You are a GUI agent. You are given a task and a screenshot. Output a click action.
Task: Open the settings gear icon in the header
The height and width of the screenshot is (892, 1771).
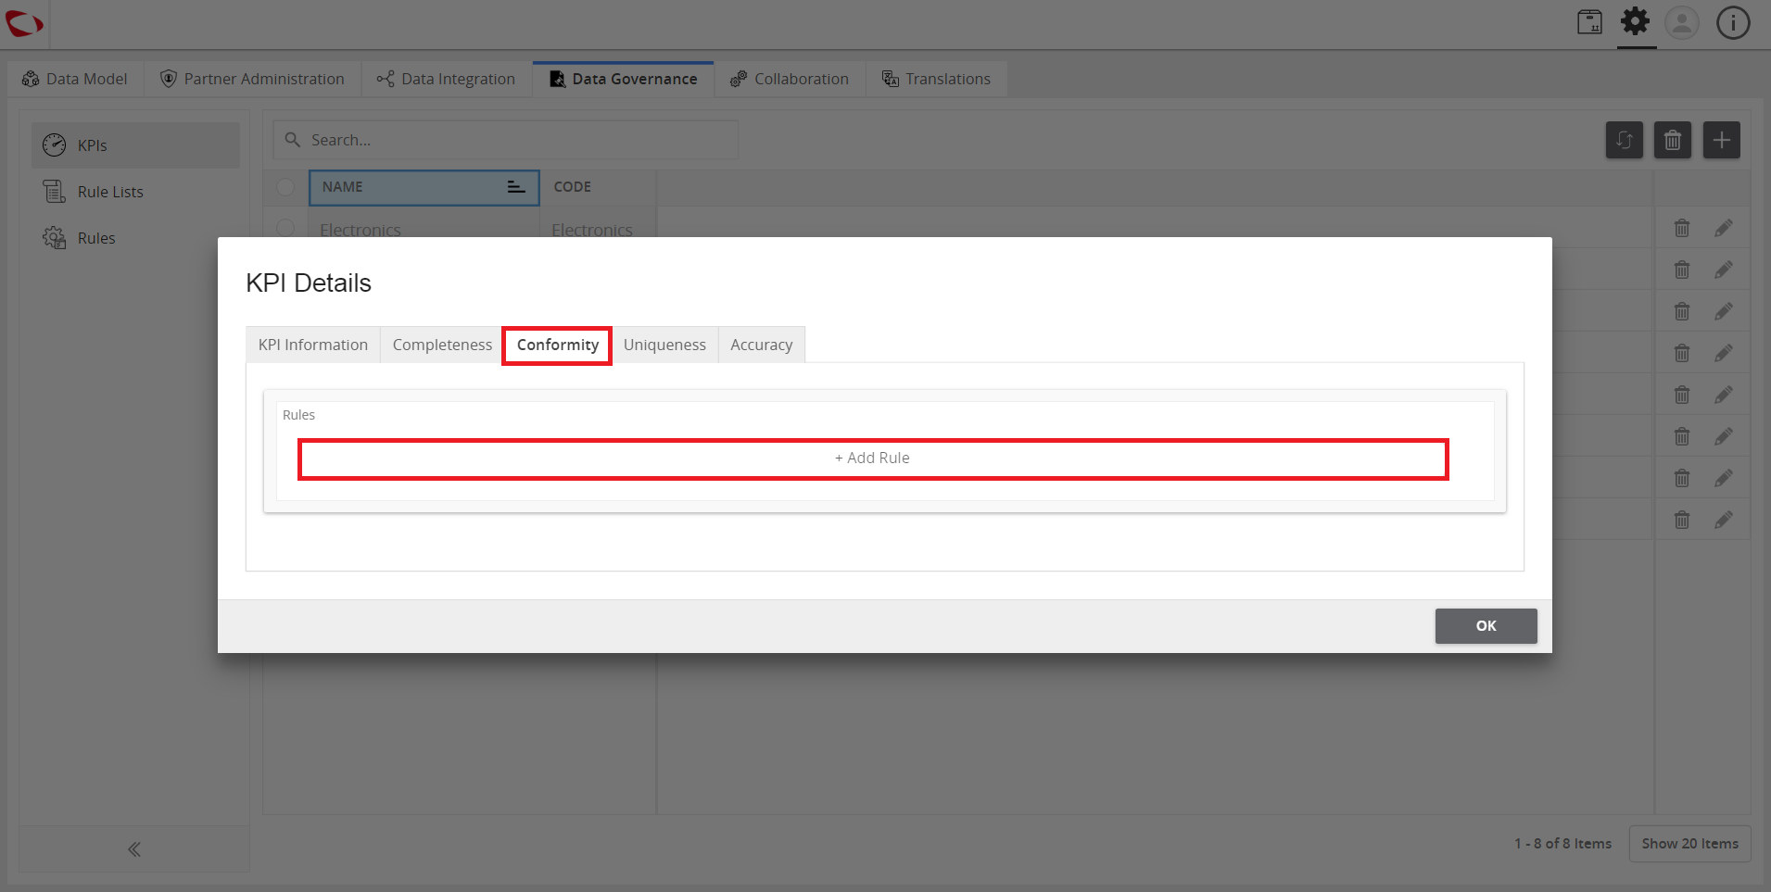[x=1636, y=21]
